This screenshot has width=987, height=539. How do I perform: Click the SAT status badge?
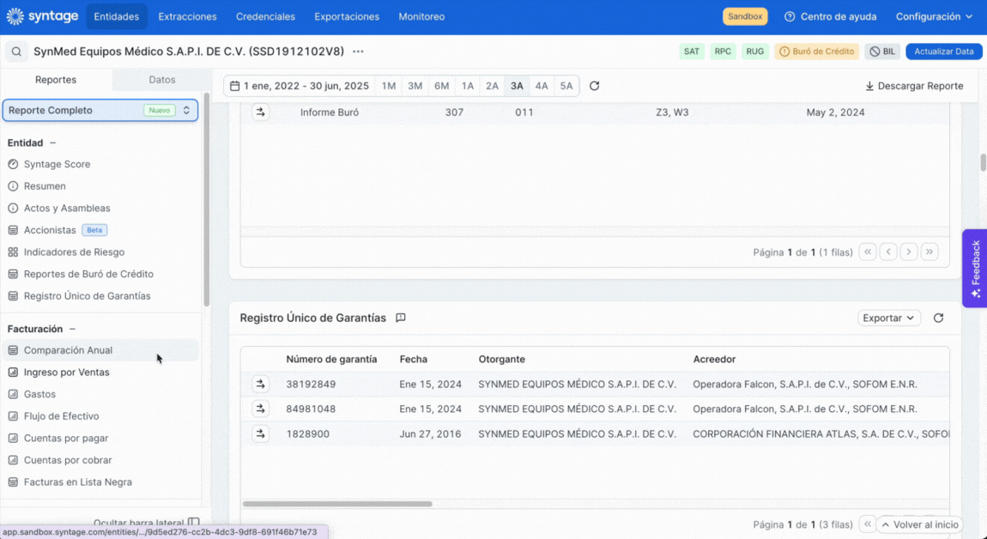pos(692,51)
